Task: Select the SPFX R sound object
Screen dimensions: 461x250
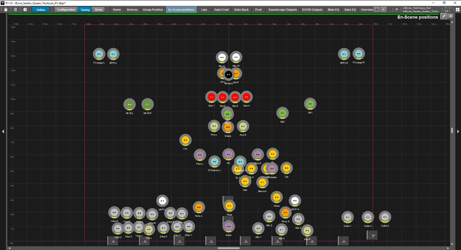Action: [344, 54]
